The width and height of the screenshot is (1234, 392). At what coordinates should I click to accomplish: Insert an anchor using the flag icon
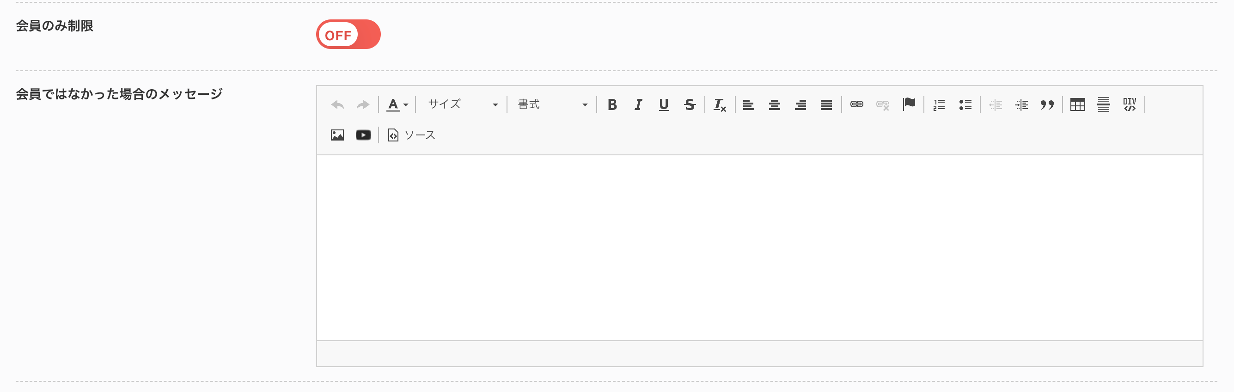pyautogui.click(x=909, y=104)
